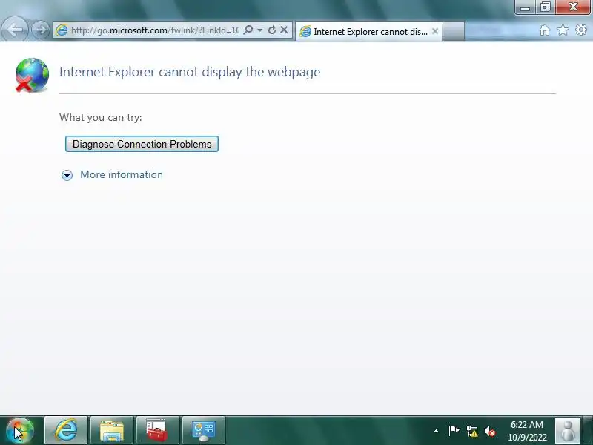Click the muted volume speaker icon
Viewport: 593px width, 445px height.
point(490,431)
